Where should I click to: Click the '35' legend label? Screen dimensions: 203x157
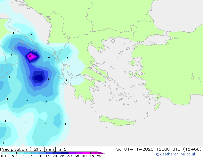pyautogui.click(x=77, y=156)
